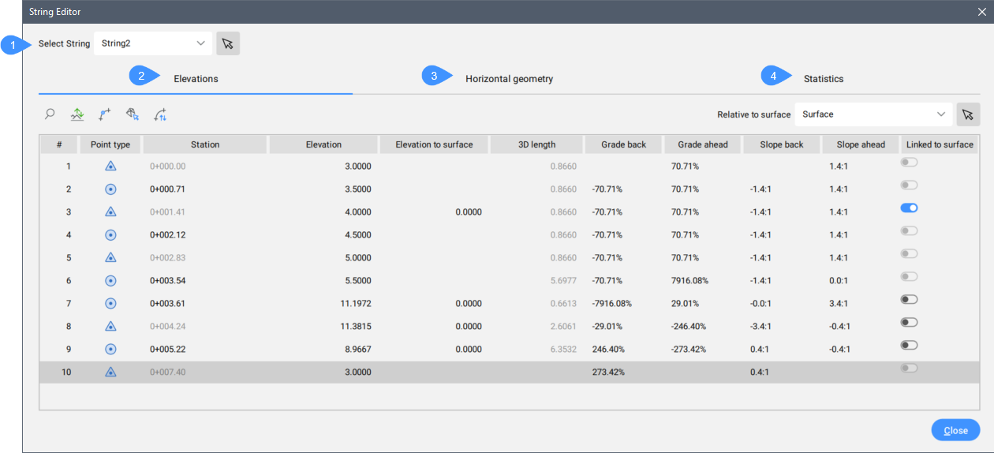This screenshot has height=453, width=994.
Task: Toggle Linked to surface for row 8
Action: (910, 323)
